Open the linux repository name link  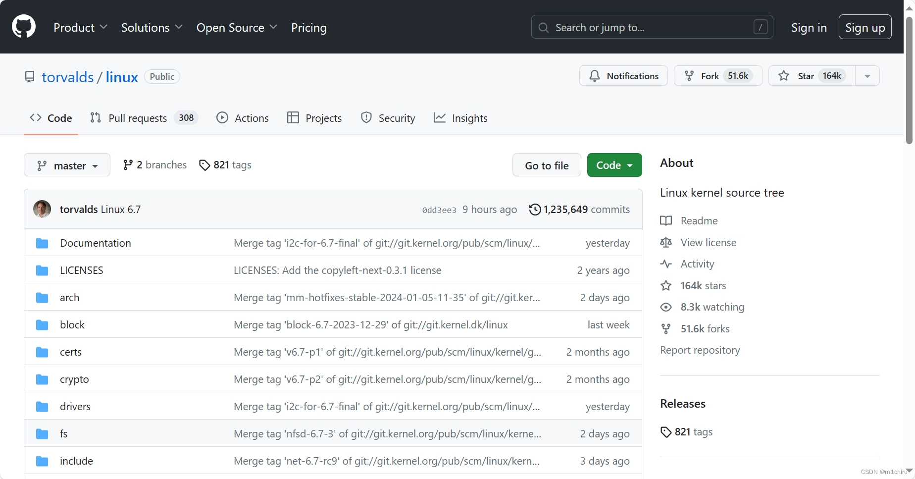coord(122,77)
